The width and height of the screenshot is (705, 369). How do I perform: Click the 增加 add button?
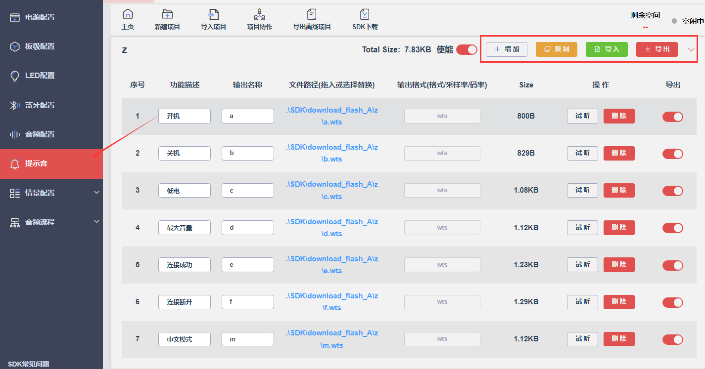507,49
